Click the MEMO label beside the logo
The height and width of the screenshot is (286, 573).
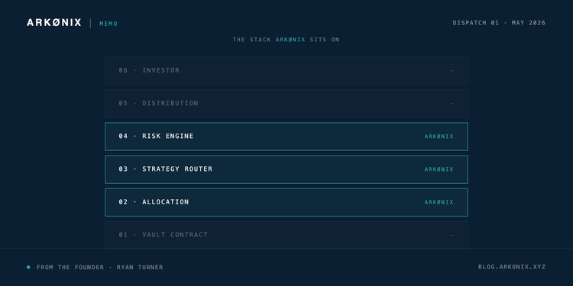click(x=108, y=24)
